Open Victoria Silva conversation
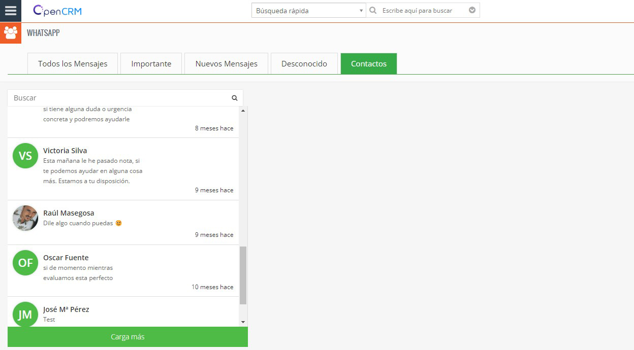Image resolution: width=634 pixels, height=350 pixels. (123, 169)
